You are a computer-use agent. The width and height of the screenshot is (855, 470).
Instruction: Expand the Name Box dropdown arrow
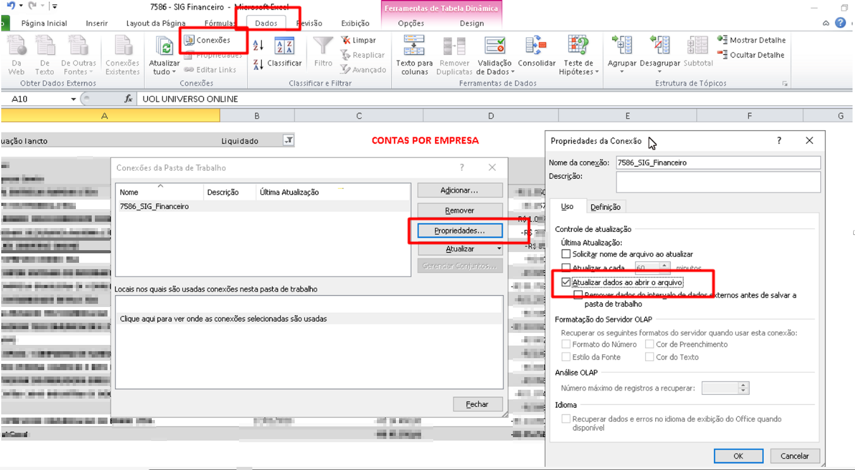point(73,99)
